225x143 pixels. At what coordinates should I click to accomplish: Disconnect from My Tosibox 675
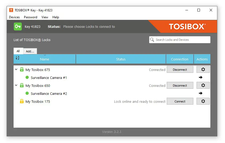[x=180, y=70]
